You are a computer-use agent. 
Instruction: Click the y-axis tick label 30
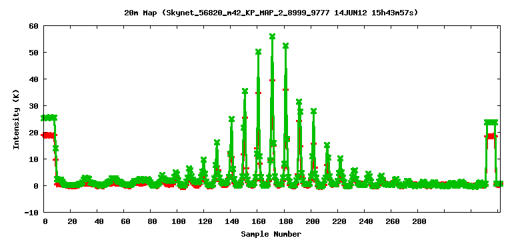pyautogui.click(x=34, y=106)
